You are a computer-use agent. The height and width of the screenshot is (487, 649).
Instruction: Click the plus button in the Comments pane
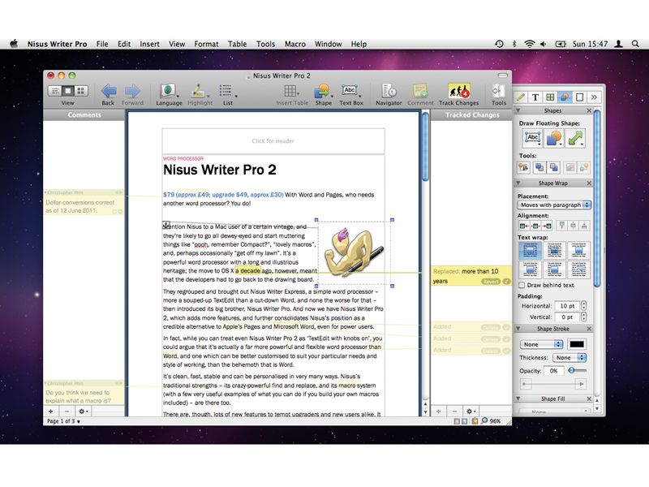click(50, 412)
